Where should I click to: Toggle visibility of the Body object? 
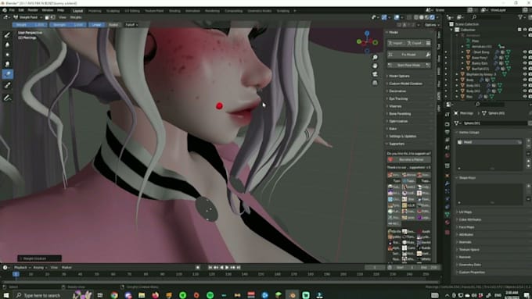tap(525, 80)
